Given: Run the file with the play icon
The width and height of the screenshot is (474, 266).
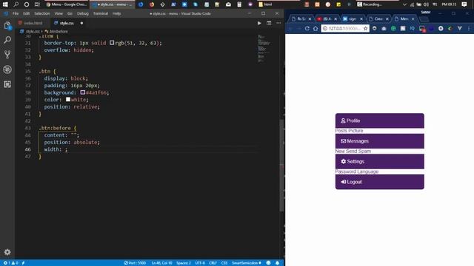Looking at the screenshot, I should (259, 23).
